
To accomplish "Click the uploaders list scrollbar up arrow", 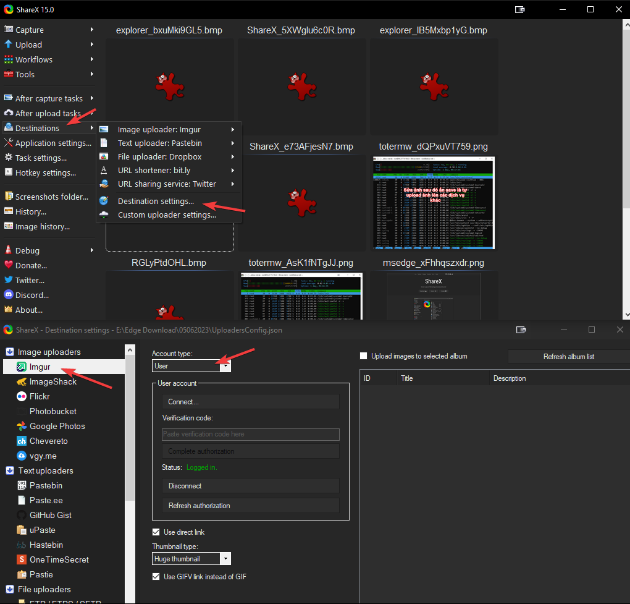I will coord(130,350).
